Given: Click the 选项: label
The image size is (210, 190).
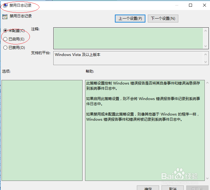Looking at the screenshot, I should click(x=6, y=71).
